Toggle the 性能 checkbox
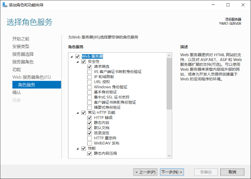This screenshot has height=179, width=251. click(83, 149)
